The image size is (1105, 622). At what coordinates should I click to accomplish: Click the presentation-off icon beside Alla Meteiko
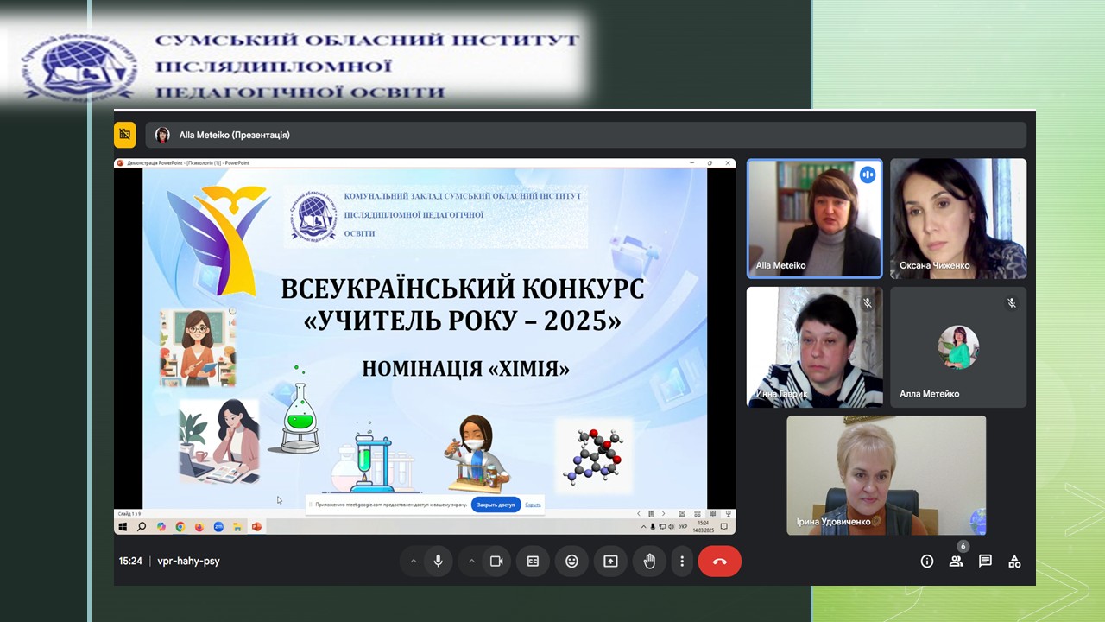click(125, 135)
